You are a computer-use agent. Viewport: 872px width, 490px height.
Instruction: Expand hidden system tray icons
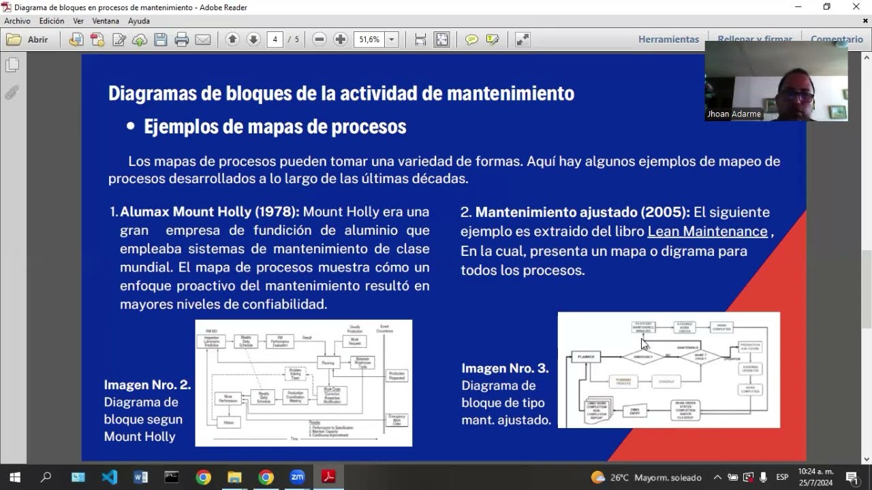717,477
